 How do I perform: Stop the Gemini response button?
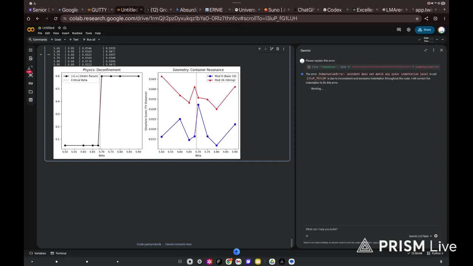436,236
